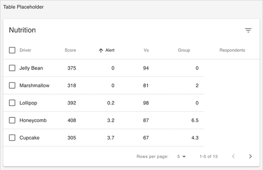Click Vs value 67
This screenshot has width=263, height=170.
pos(146,138)
